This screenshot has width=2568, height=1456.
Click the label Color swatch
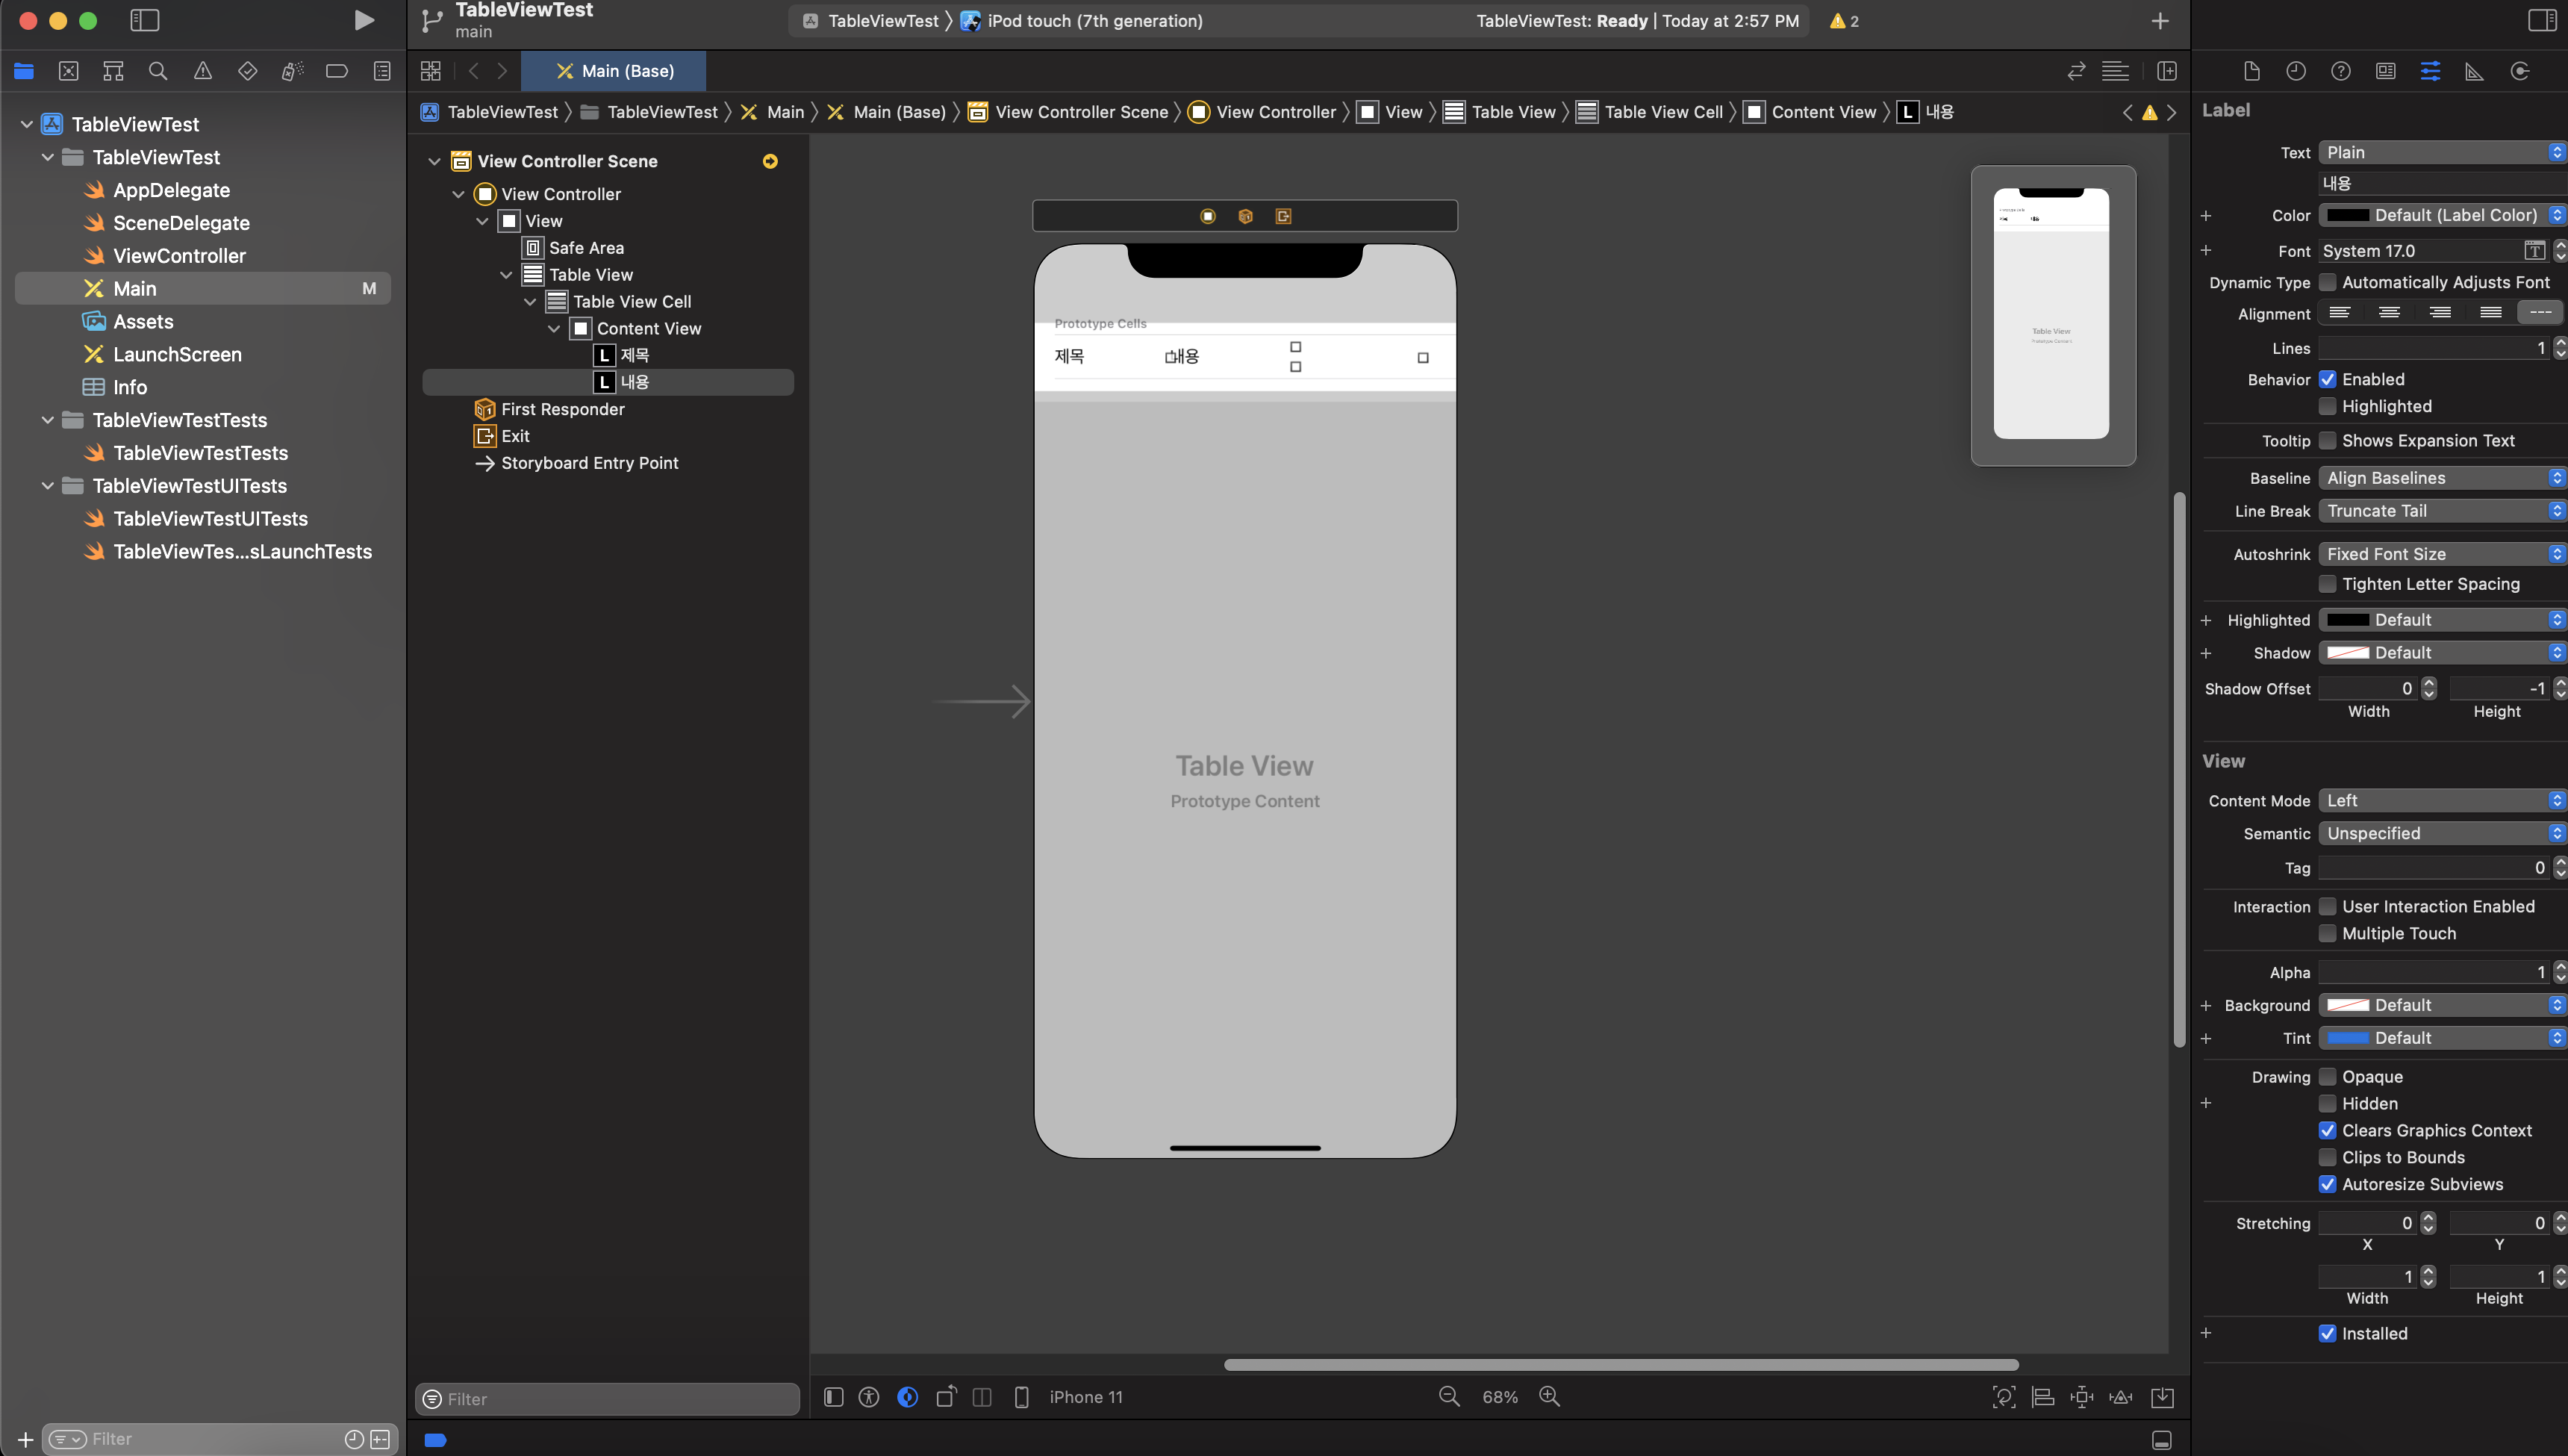(2347, 215)
